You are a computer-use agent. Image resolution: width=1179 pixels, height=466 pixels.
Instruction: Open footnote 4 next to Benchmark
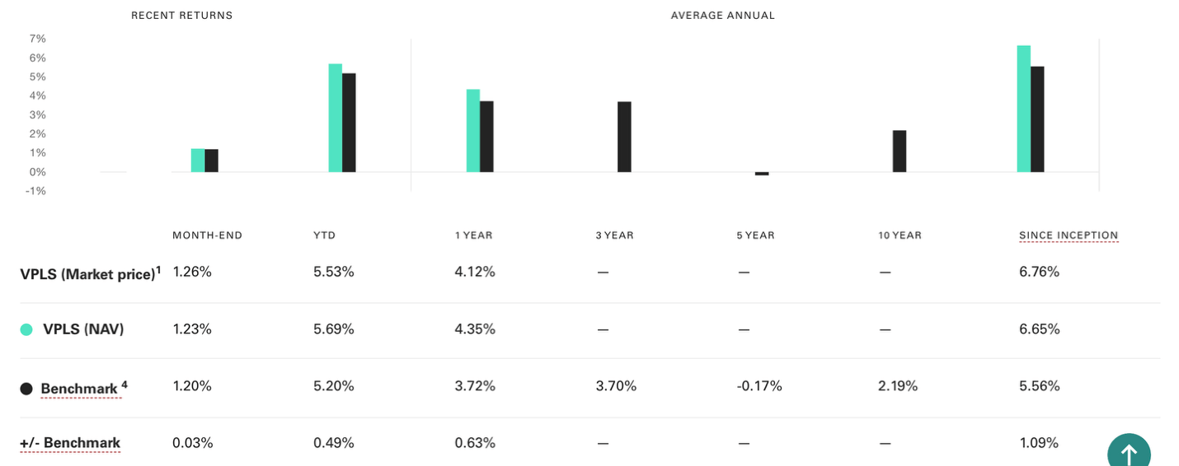124,384
